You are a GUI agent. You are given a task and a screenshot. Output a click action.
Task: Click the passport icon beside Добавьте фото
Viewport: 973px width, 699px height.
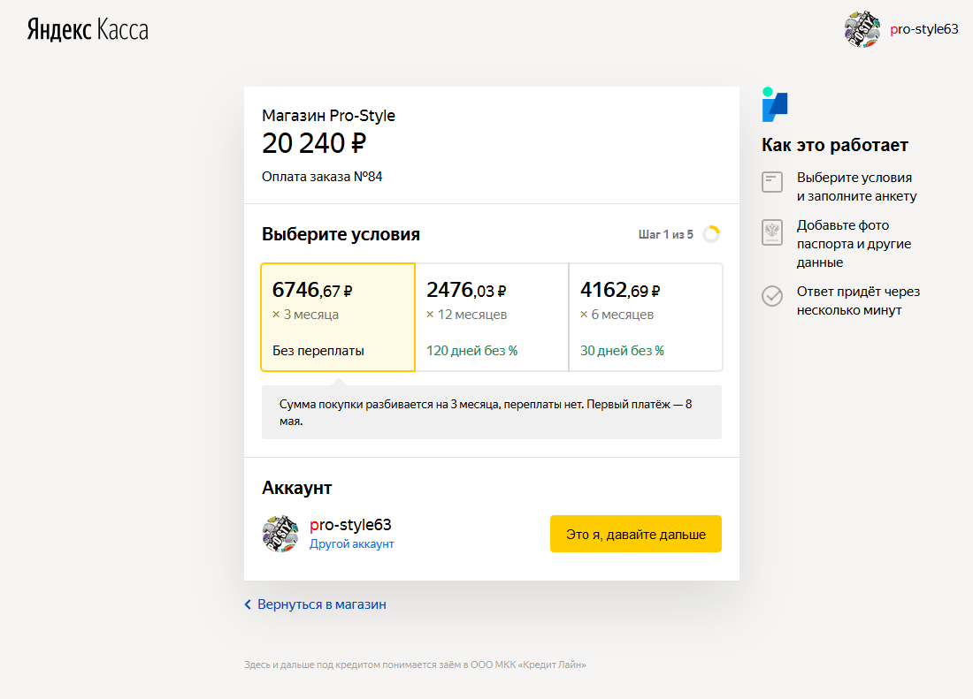[x=772, y=232]
